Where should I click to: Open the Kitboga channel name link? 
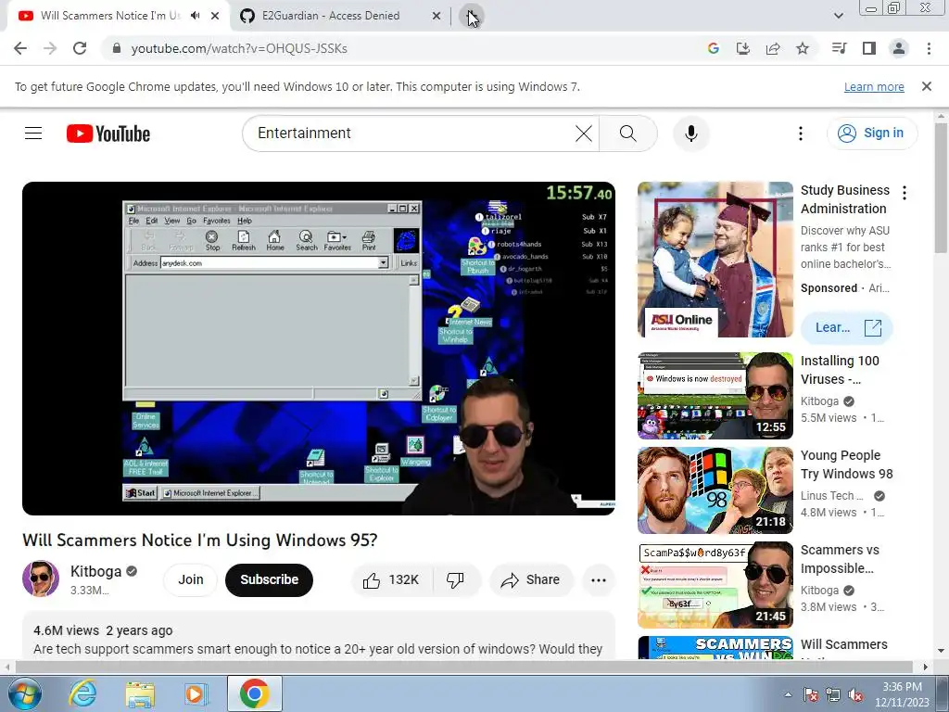click(x=95, y=571)
